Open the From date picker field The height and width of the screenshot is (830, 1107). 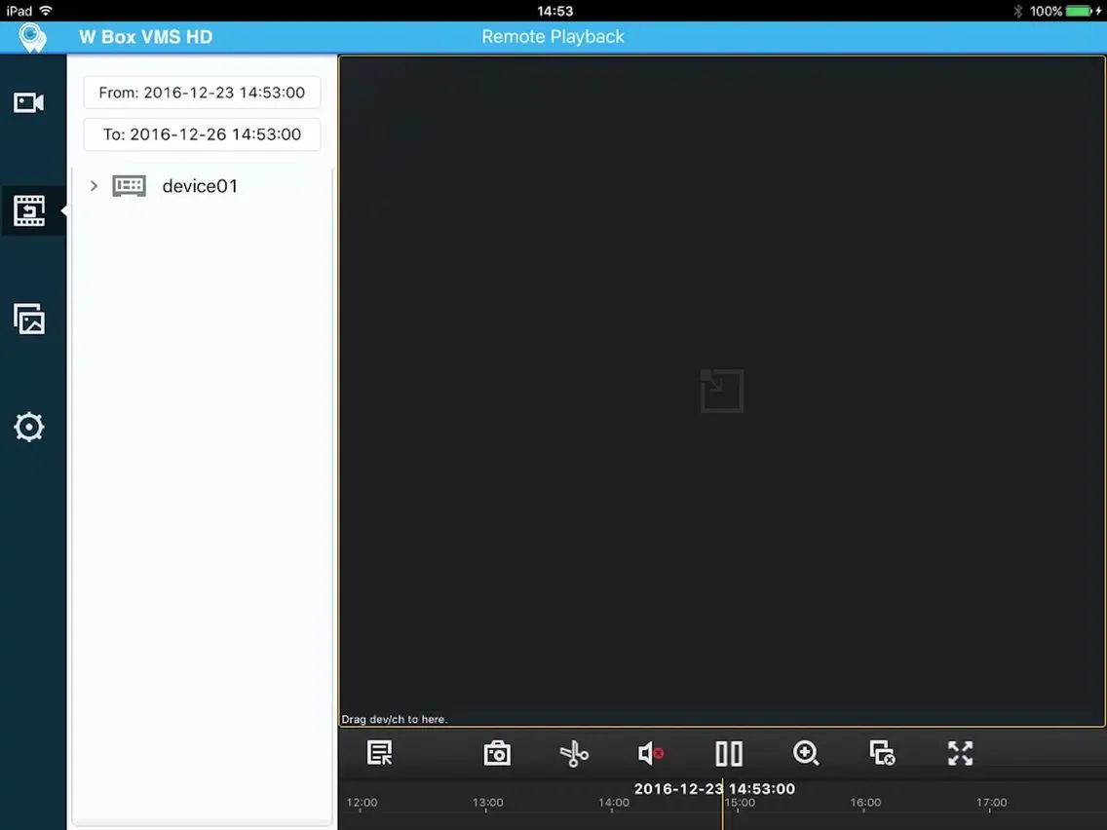pos(202,93)
